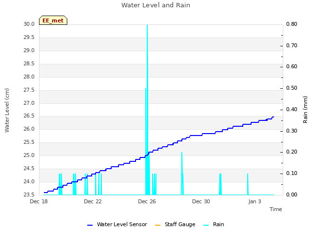Screen dimensions: 312x234
Task: Click the 25.0 water level tick label
Action: coord(29,155)
